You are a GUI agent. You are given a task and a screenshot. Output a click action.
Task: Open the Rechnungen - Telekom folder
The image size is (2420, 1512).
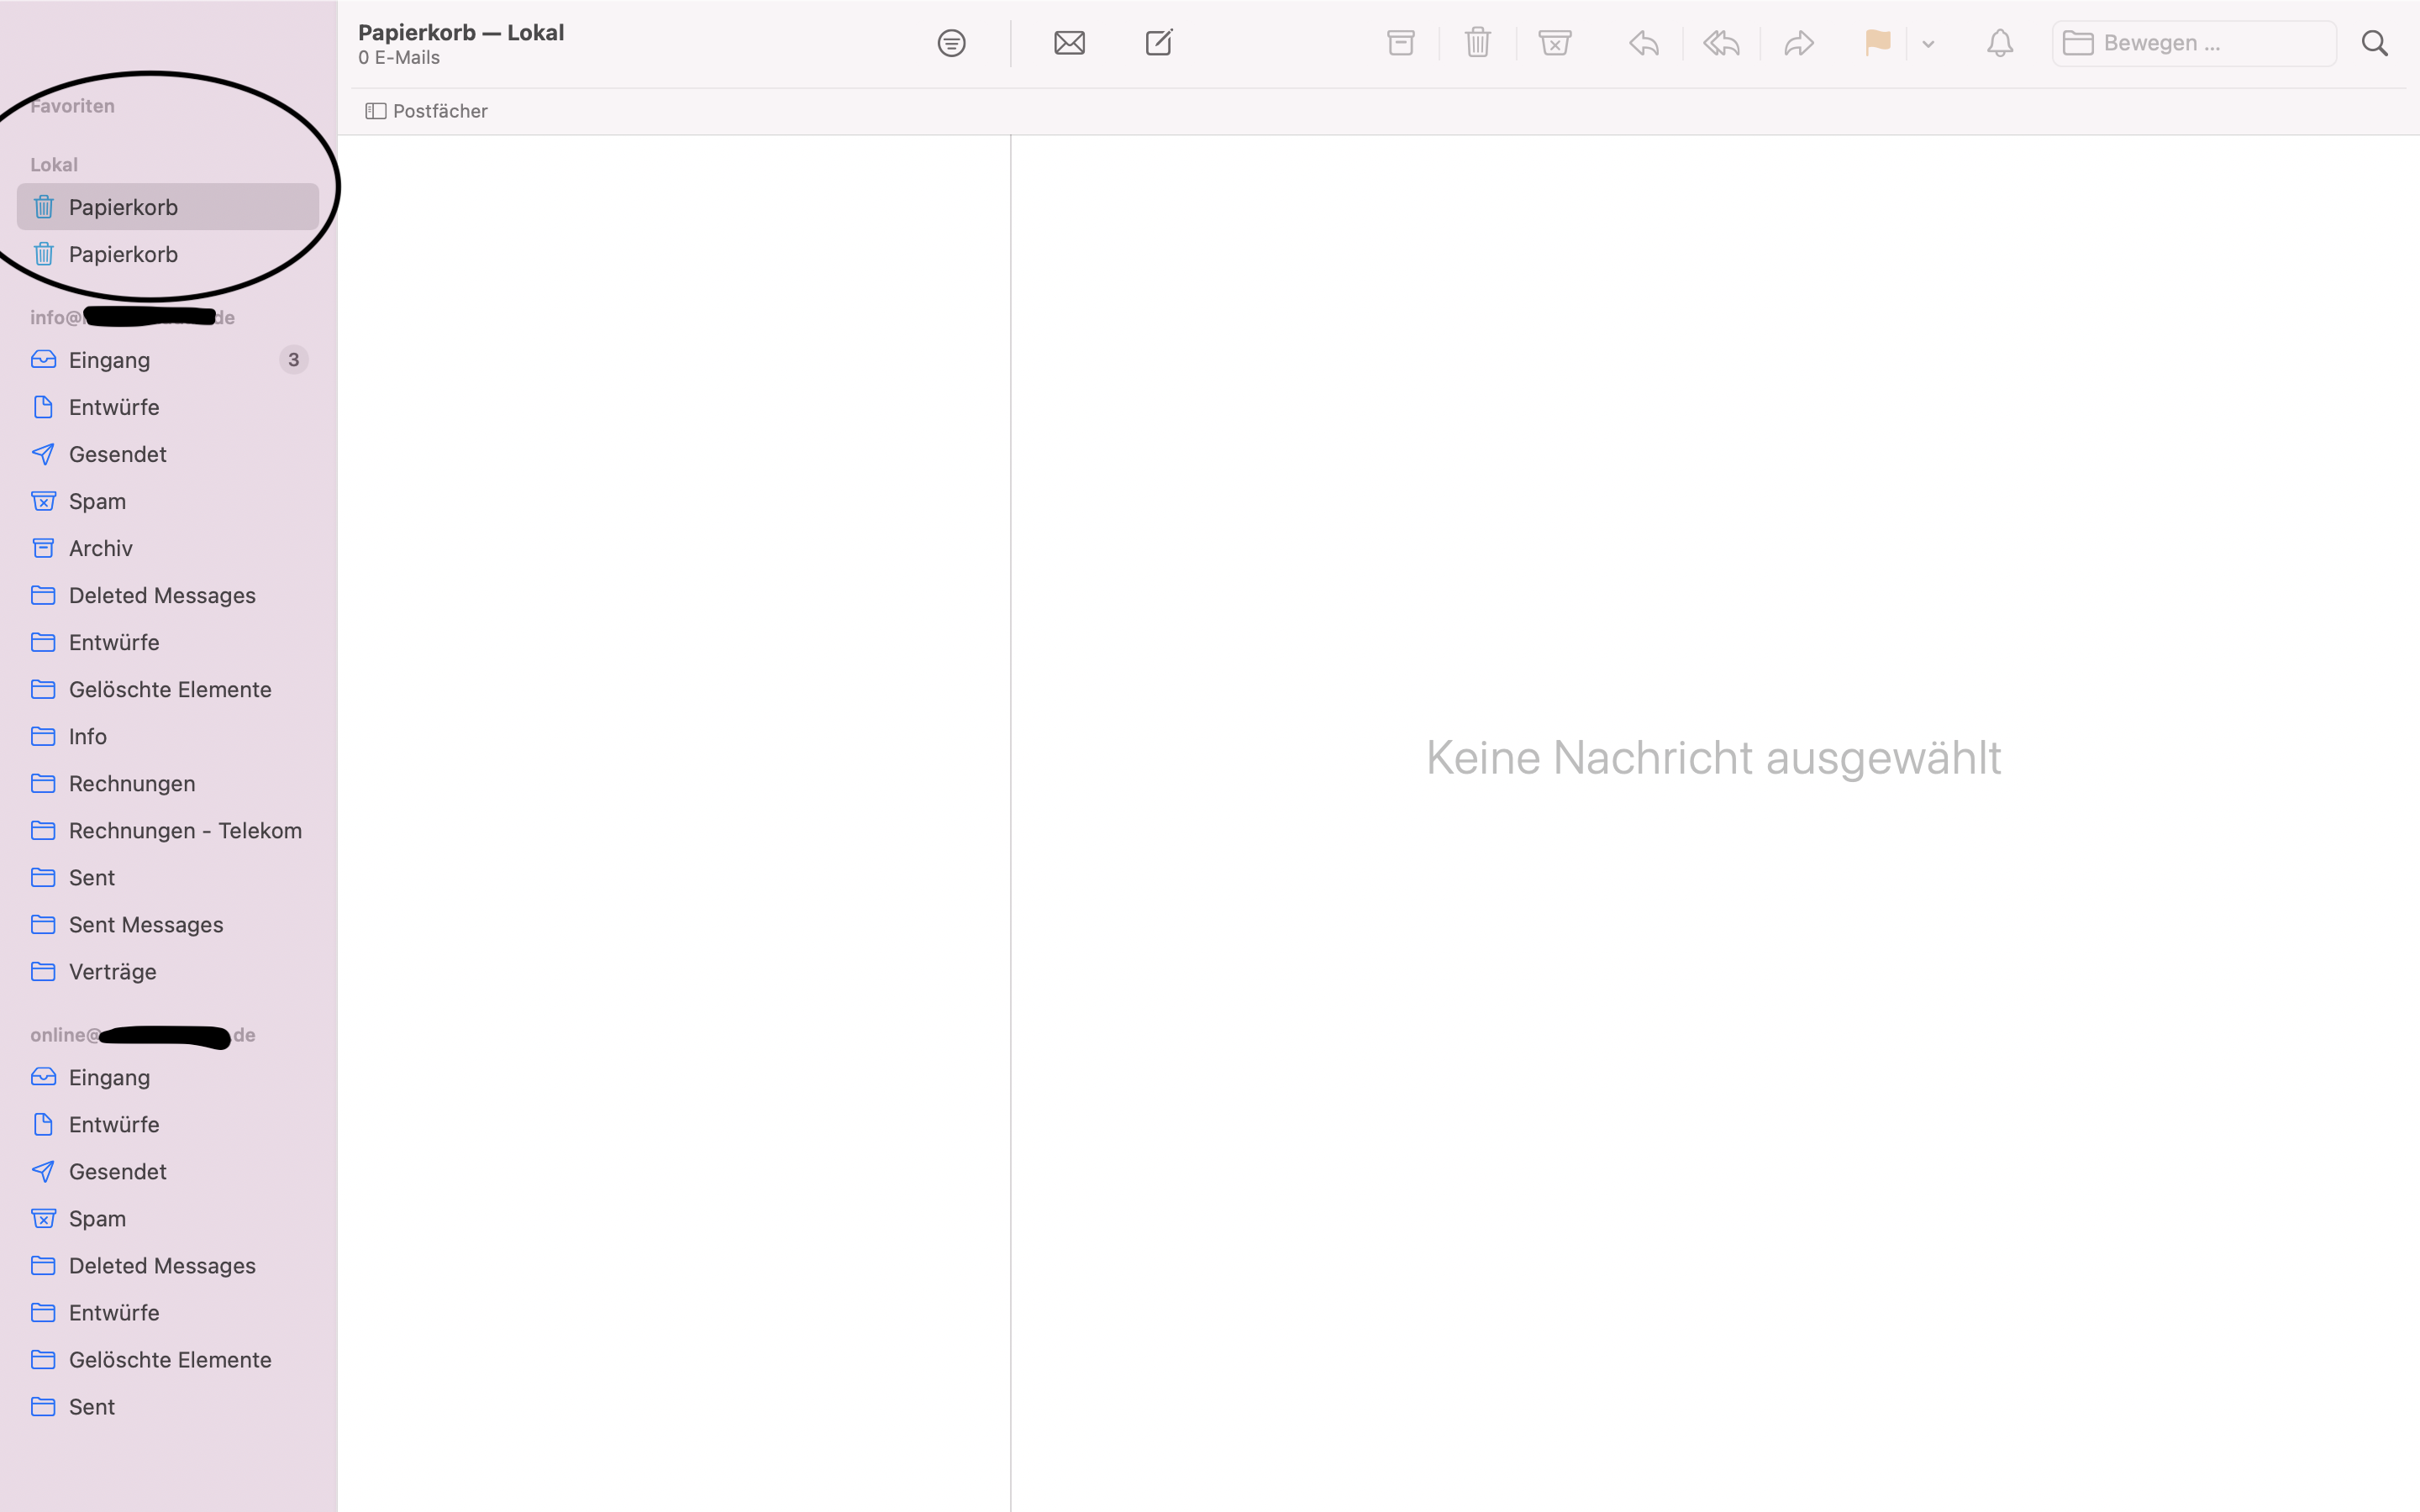[185, 830]
